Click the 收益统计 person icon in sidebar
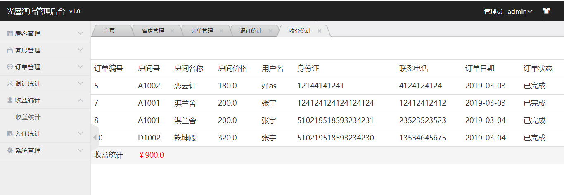The height and width of the screenshot is (195, 564). coord(10,100)
